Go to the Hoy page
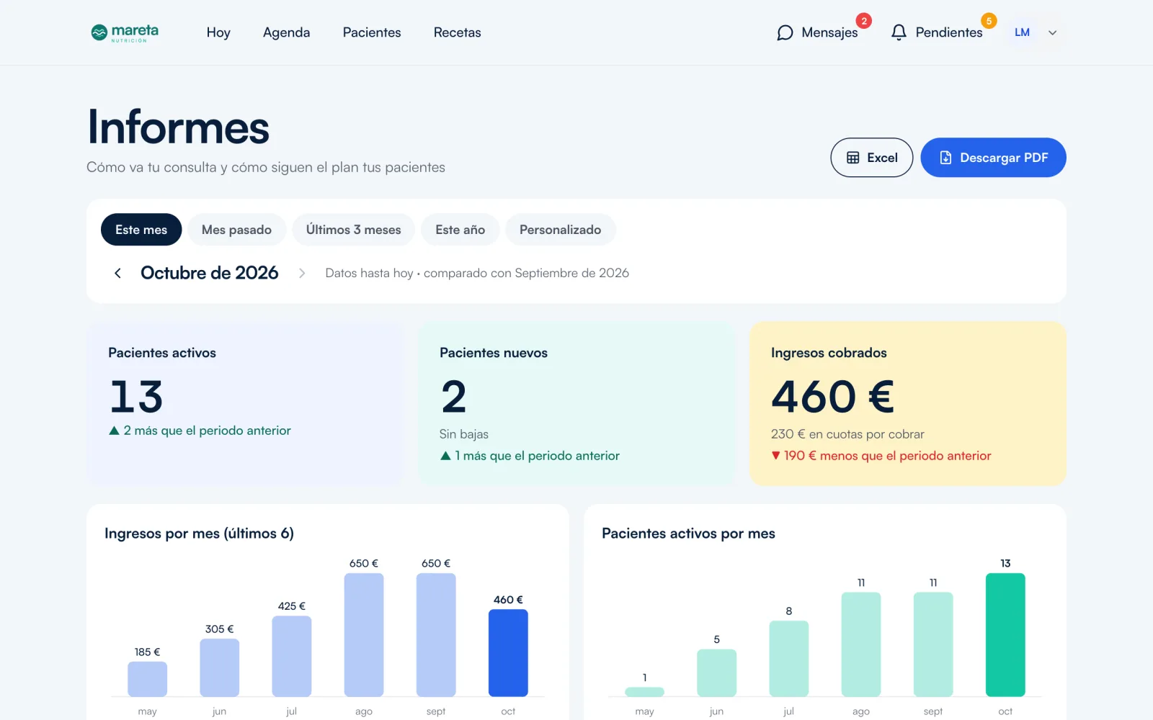The height and width of the screenshot is (720, 1153). [218, 32]
